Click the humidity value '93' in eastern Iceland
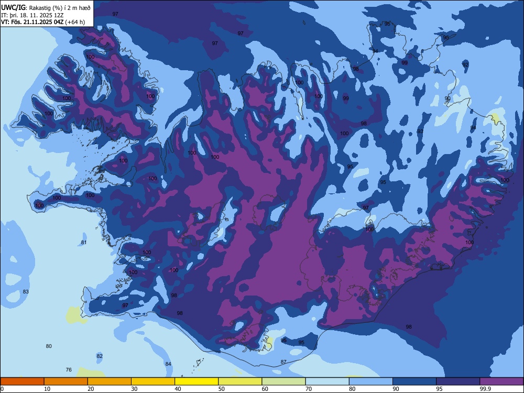The height and width of the screenshot is (393, 524). (x=420, y=132)
